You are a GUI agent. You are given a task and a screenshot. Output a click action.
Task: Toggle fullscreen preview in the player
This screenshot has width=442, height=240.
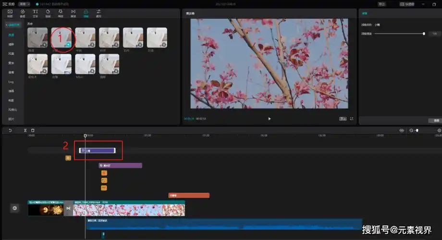point(352,119)
